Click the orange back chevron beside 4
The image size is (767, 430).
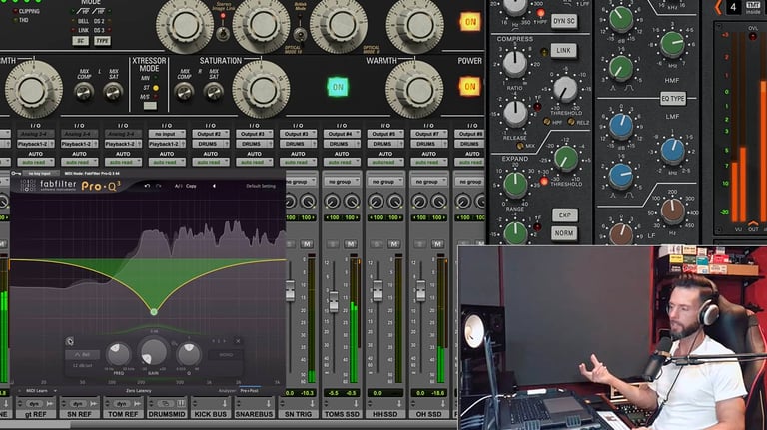pos(718,7)
